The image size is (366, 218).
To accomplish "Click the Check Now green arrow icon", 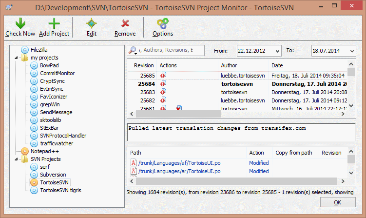I will 20,23.
